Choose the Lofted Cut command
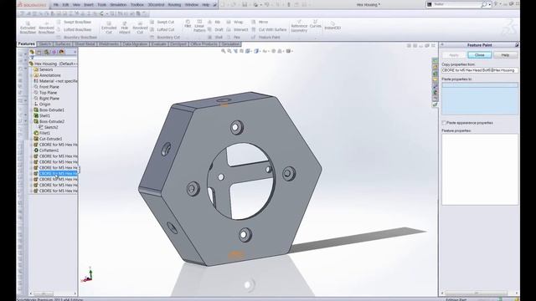This screenshot has width=536, height=301. click(x=162, y=30)
